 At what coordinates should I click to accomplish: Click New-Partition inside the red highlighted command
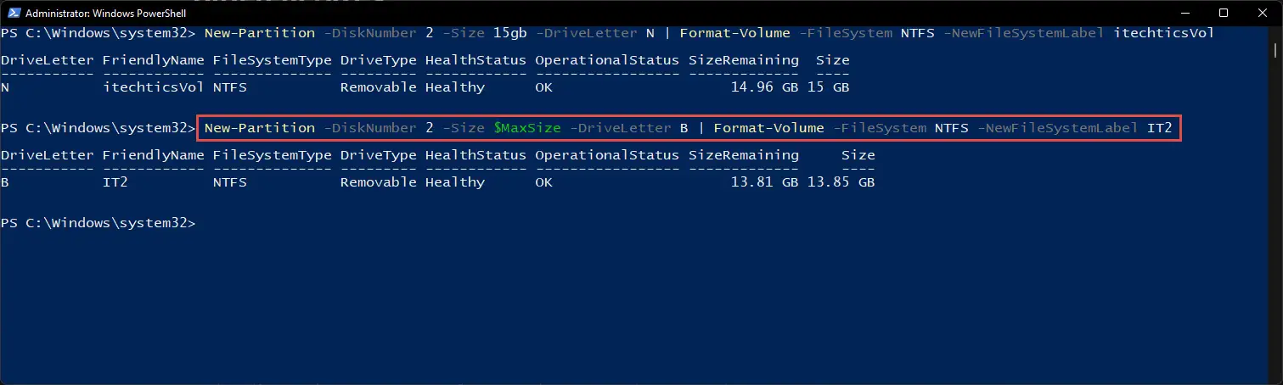[260, 128]
